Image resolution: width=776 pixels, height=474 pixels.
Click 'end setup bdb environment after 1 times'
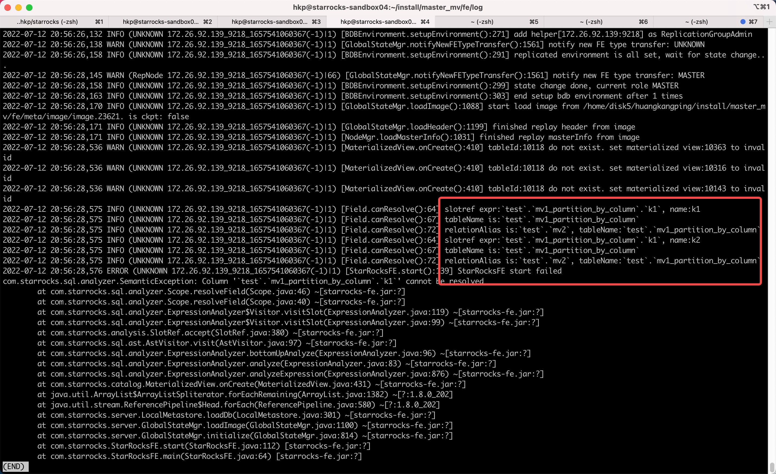[x=598, y=96]
